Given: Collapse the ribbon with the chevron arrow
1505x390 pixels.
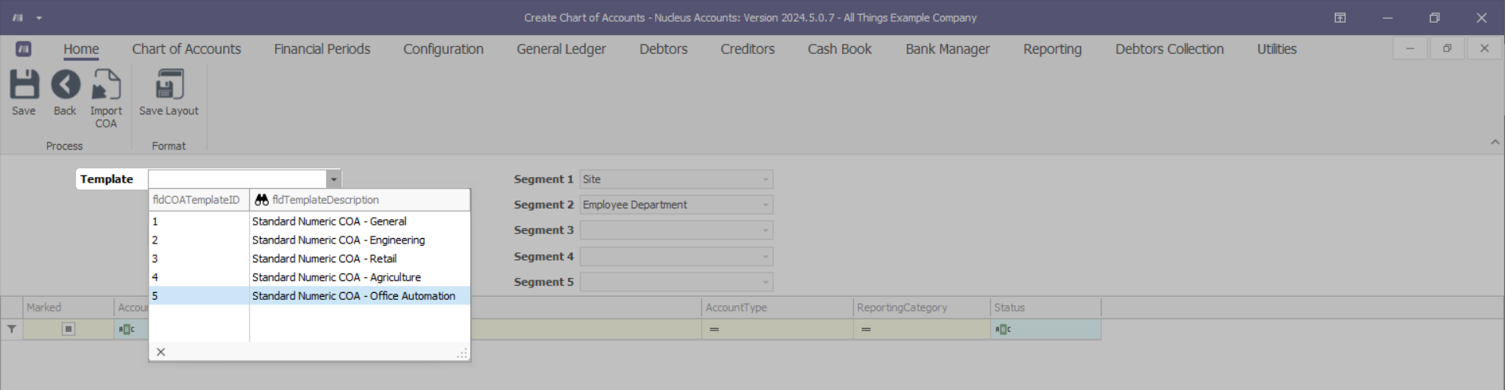Looking at the screenshot, I should [1495, 142].
